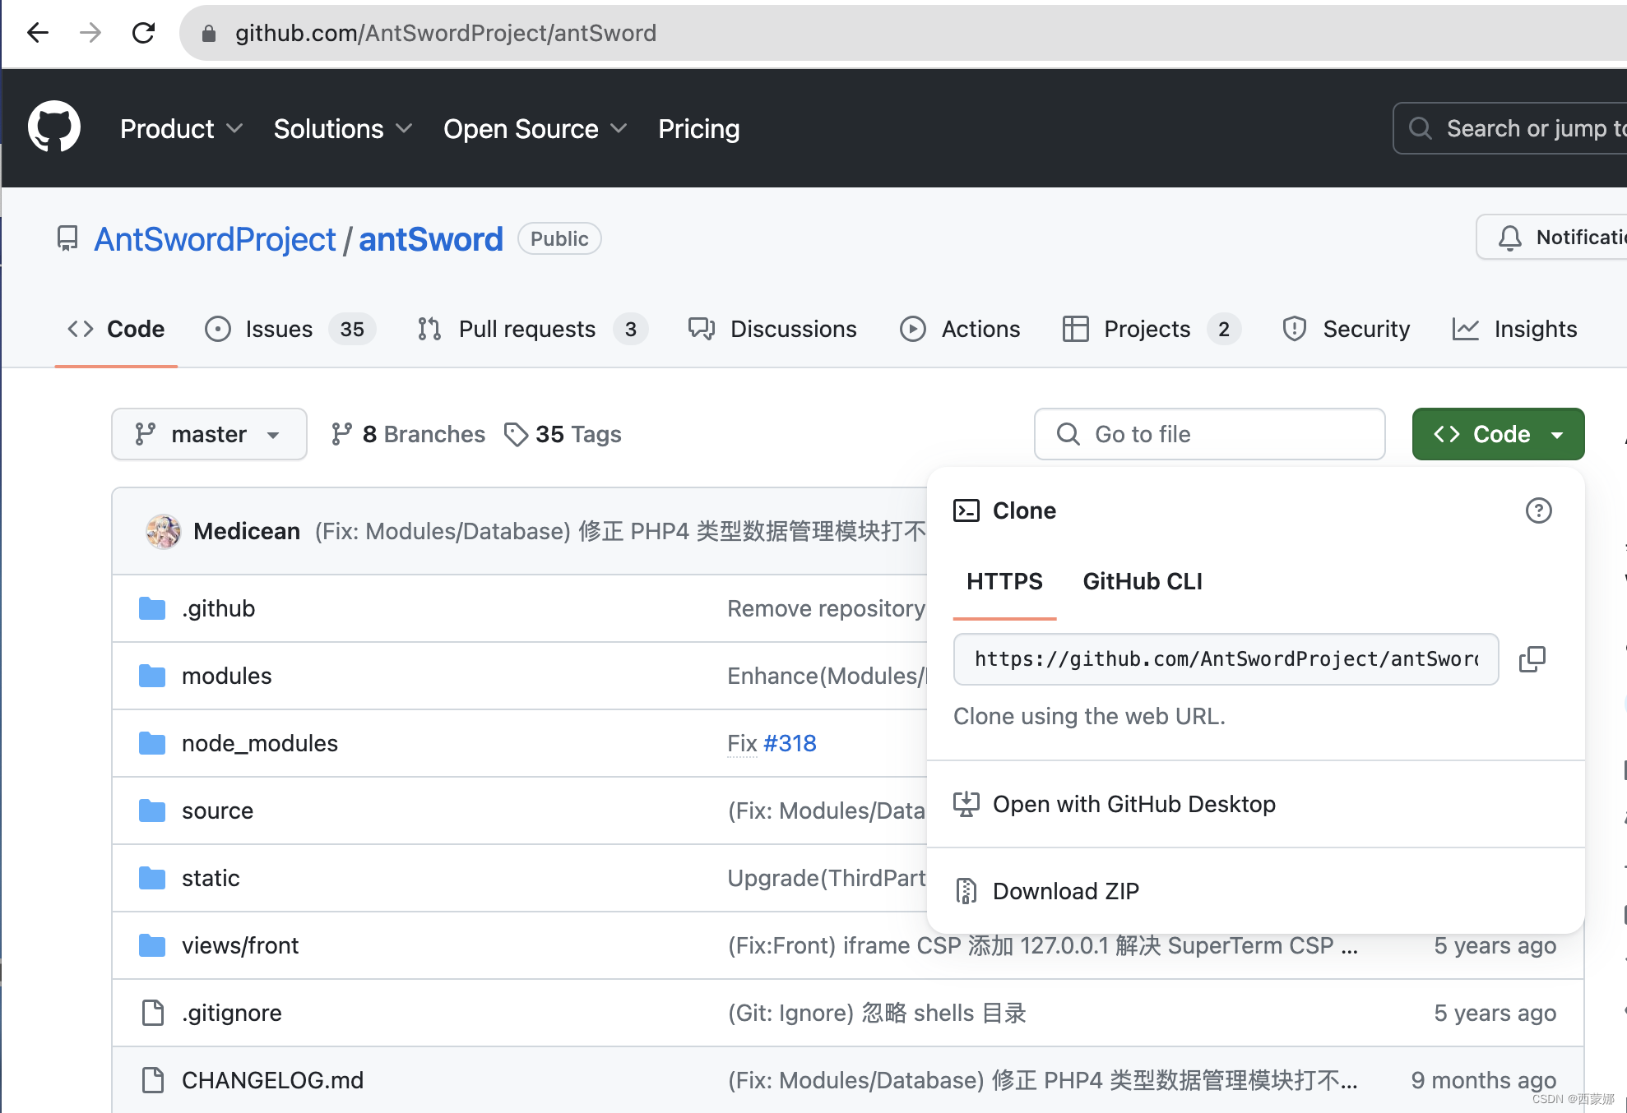
Task: Open the node_modules folder name
Action: [x=260, y=743]
